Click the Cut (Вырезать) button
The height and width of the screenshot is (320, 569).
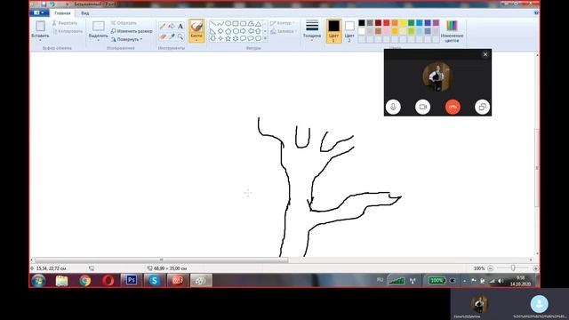(65, 23)
